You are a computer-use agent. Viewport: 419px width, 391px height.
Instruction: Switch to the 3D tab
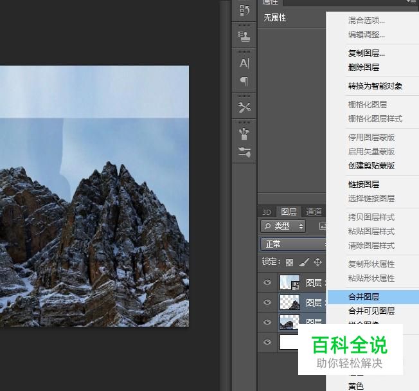[x=267, y=212]
